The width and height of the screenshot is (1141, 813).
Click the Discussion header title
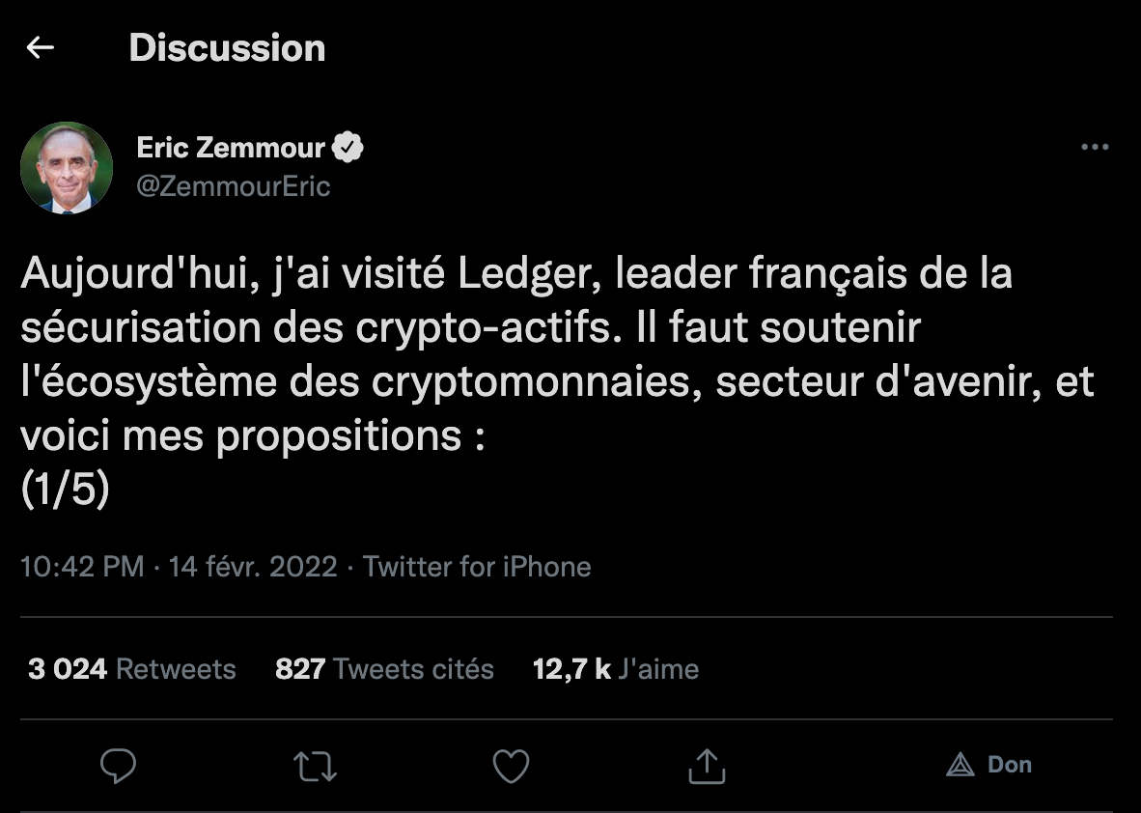tap(227, 48)
